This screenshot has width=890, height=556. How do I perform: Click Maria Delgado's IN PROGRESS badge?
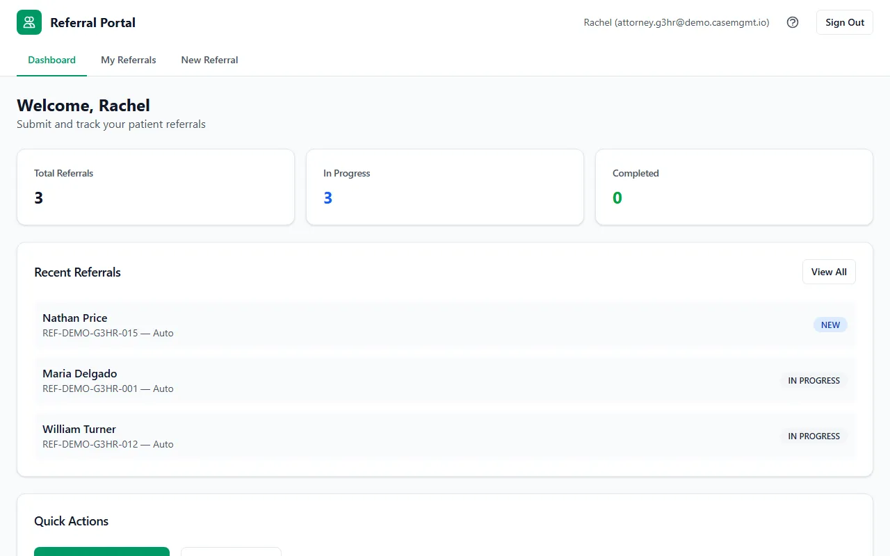pos(814,380)
